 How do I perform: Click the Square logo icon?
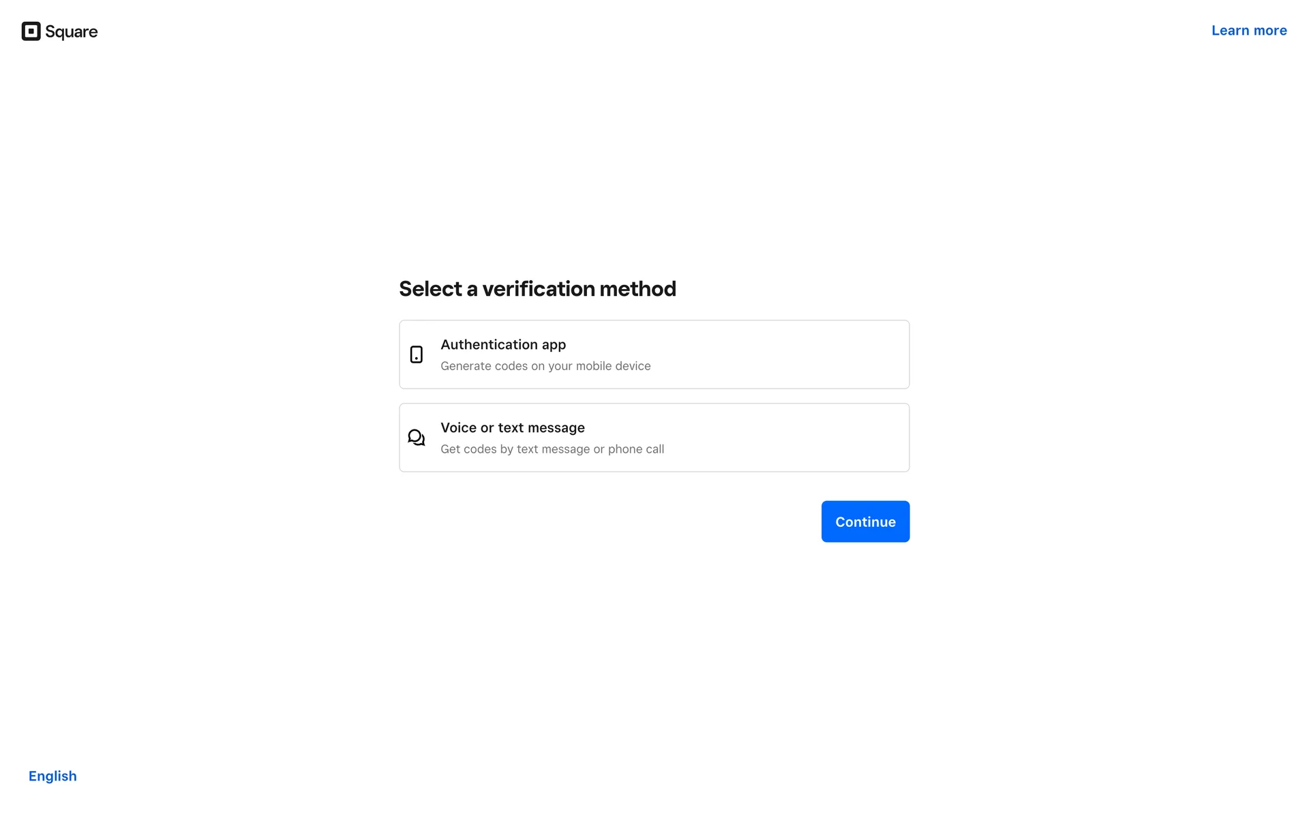[x=31, y=31]
